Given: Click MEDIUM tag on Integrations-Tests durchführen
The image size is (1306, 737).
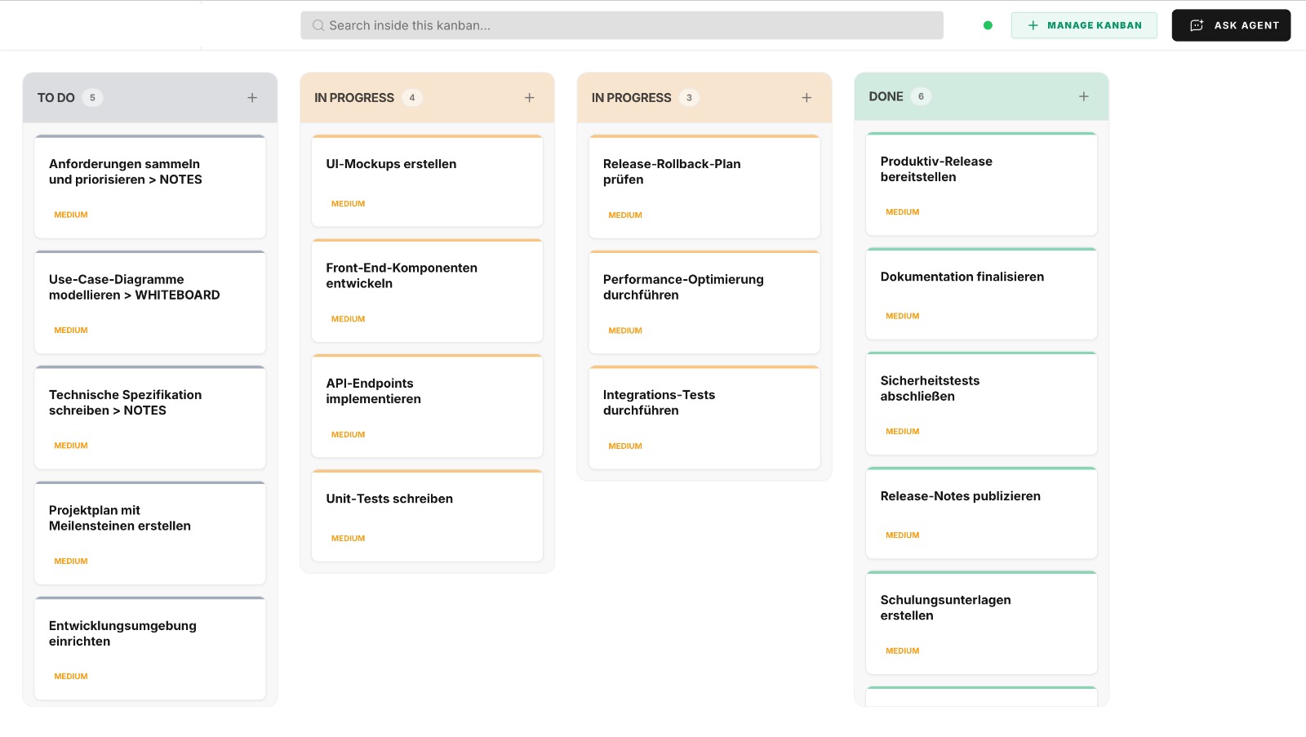Looking at the screenshot, I should pyautogui.click(x=625, y=446).
